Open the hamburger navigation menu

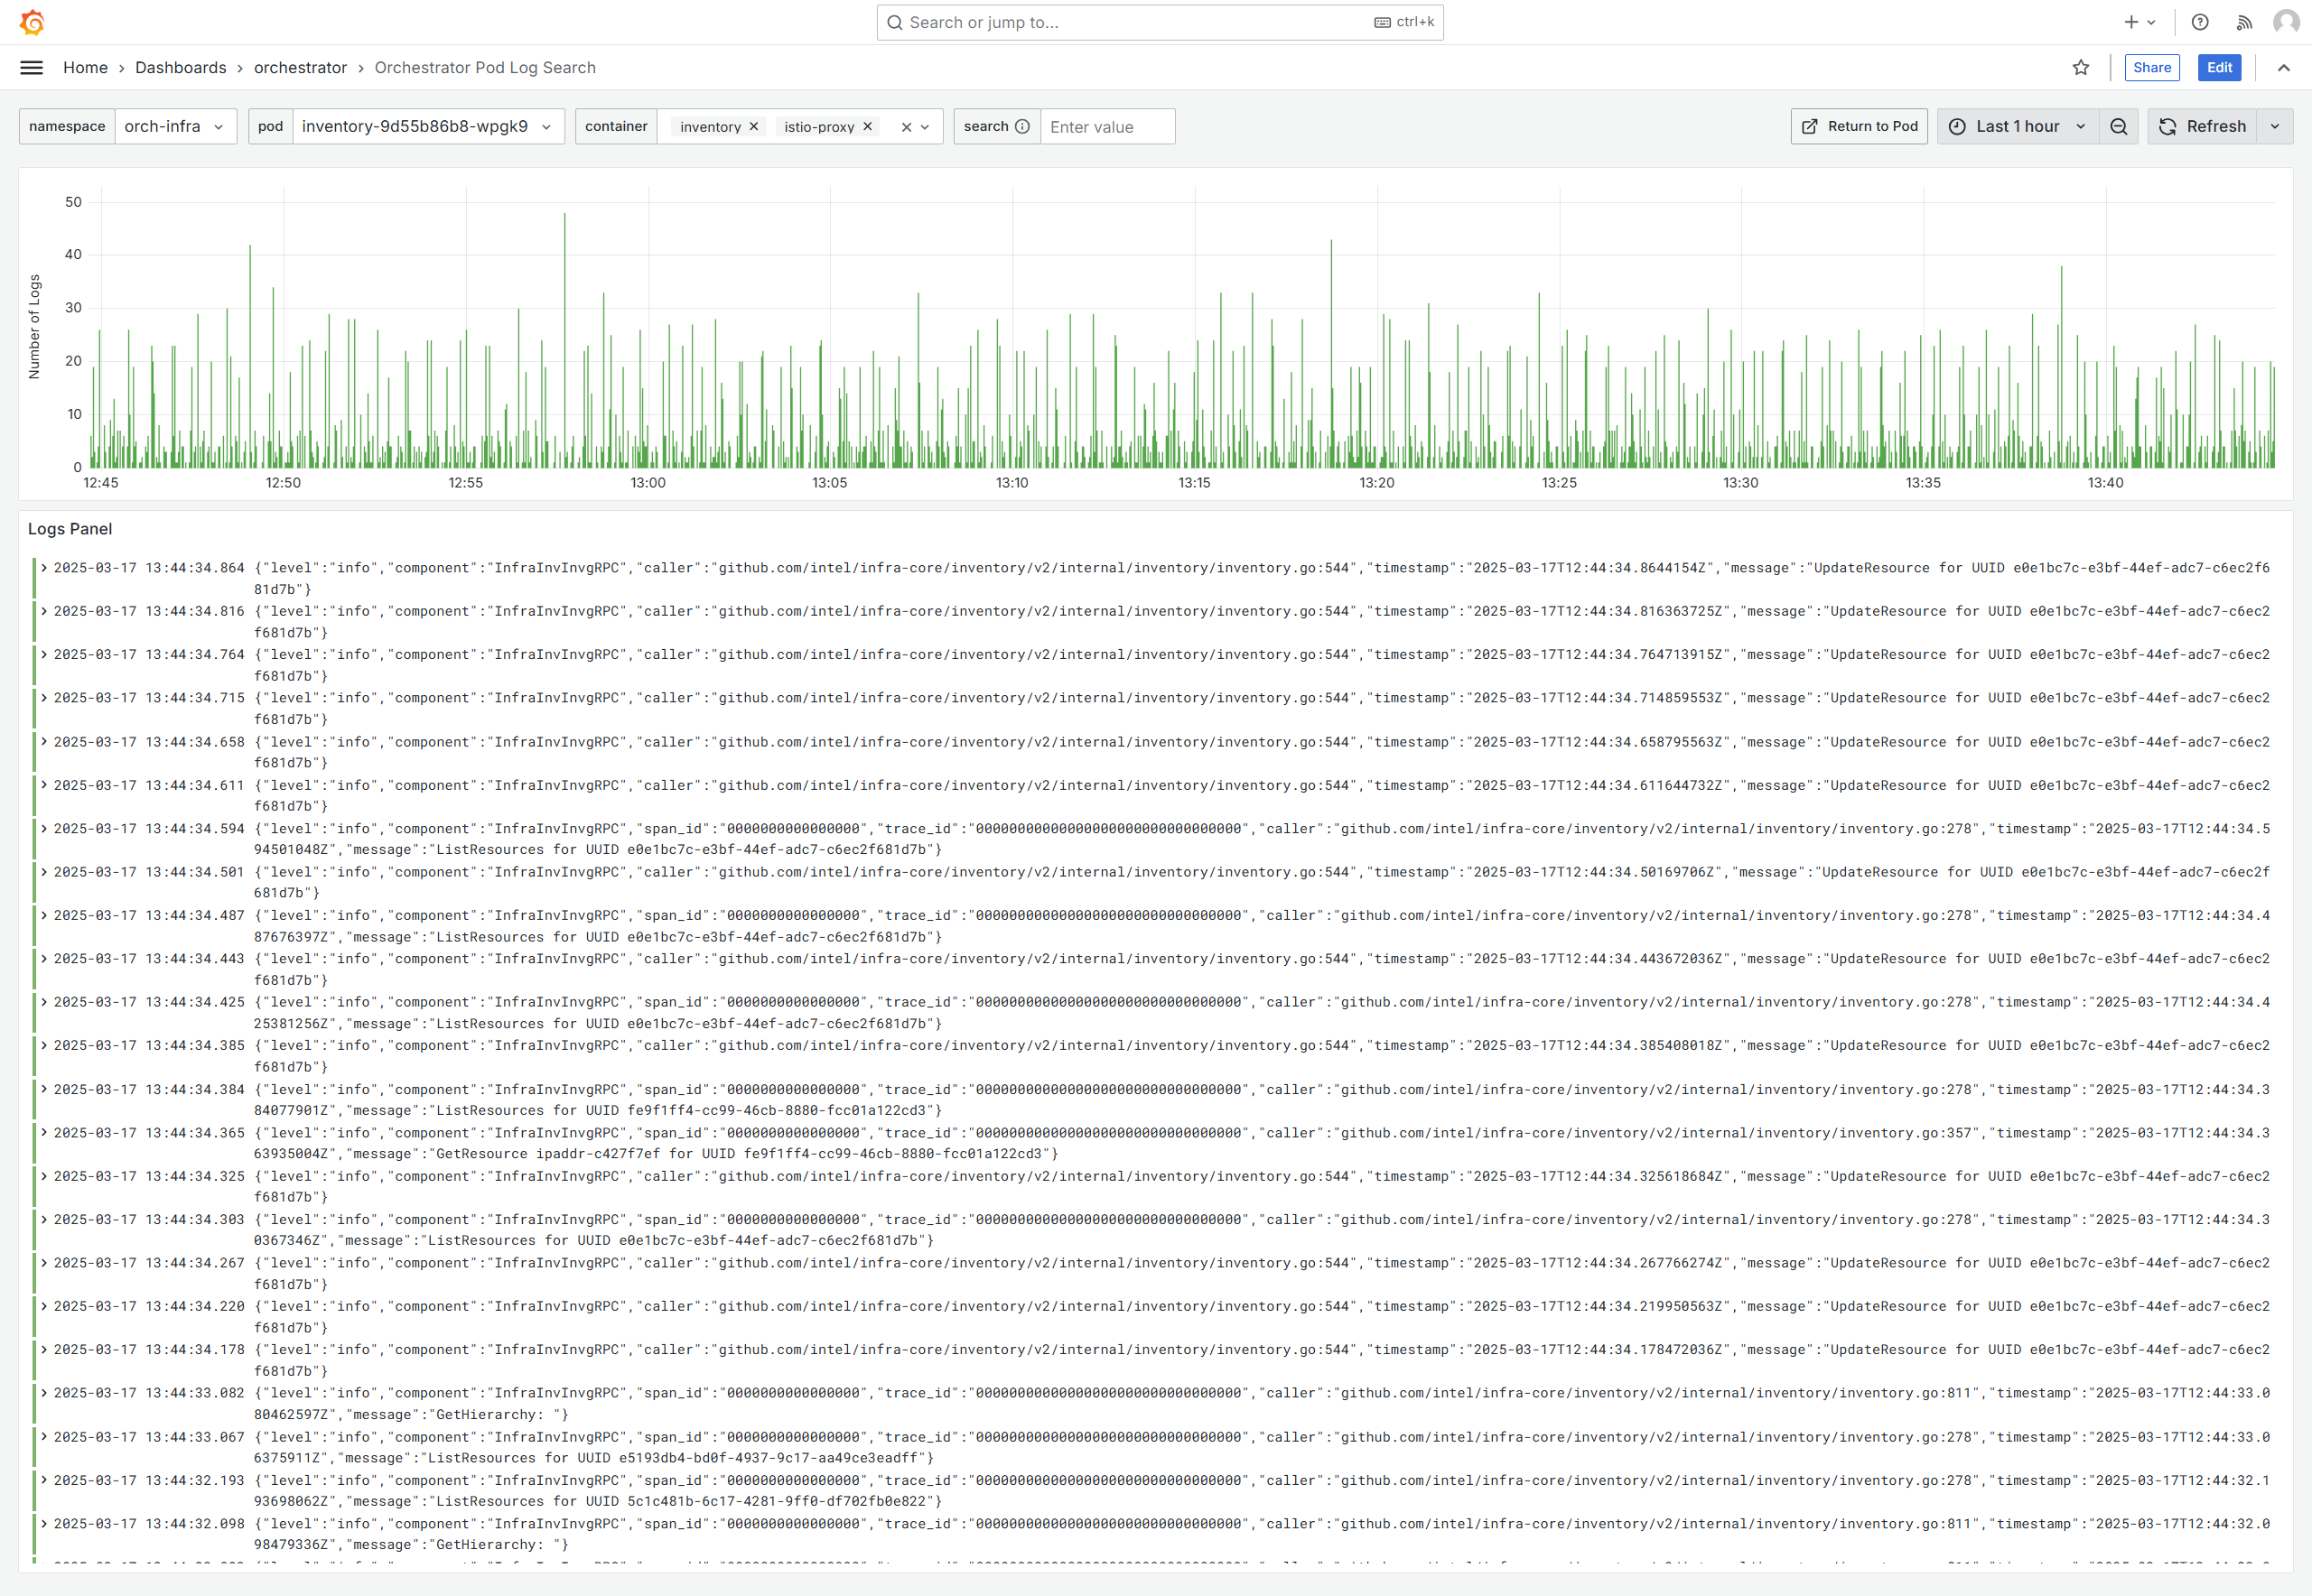(x=32, y=67)
